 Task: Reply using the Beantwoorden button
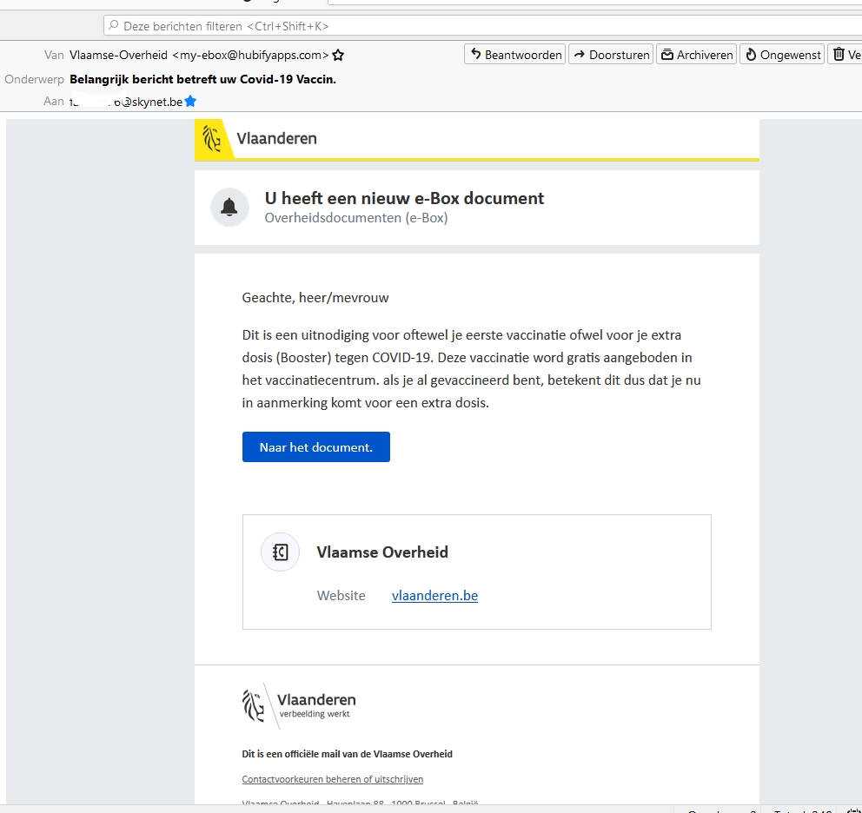click(514, 55)
